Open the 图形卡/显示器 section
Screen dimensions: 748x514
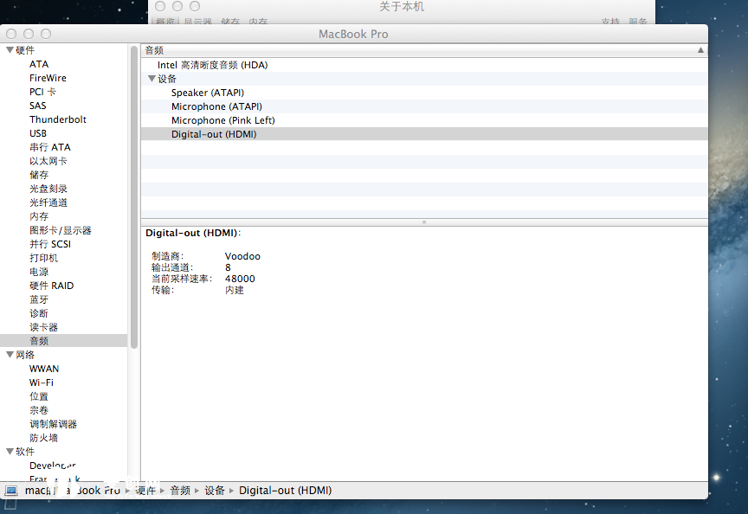[56, 229]
